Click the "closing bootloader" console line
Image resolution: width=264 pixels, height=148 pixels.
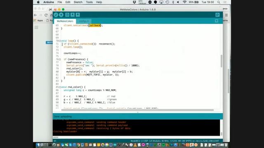[65, 132]
